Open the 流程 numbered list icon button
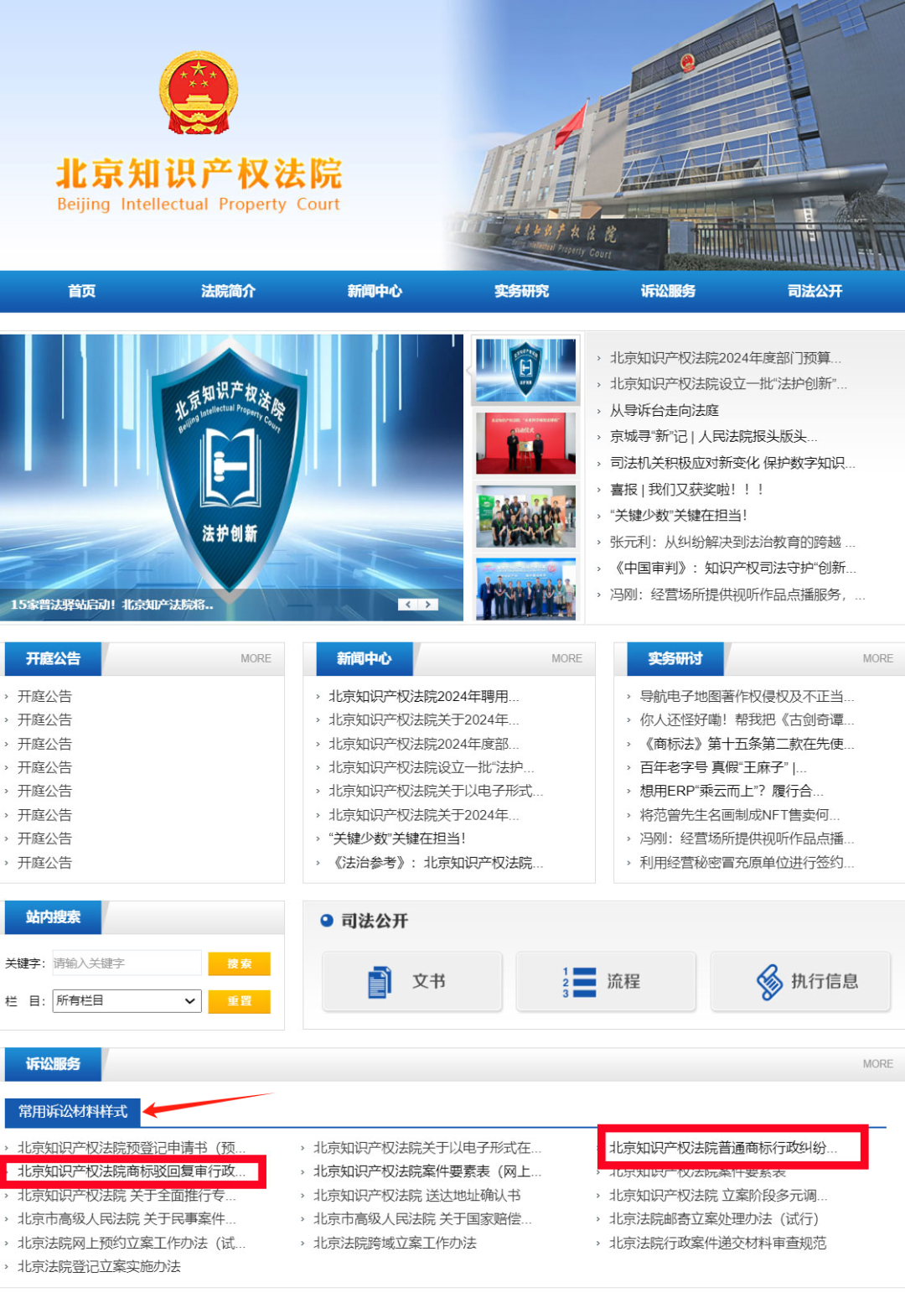The height and width of the screenshot is (1293, 905). pyautogui.click(x=606, y=981)
